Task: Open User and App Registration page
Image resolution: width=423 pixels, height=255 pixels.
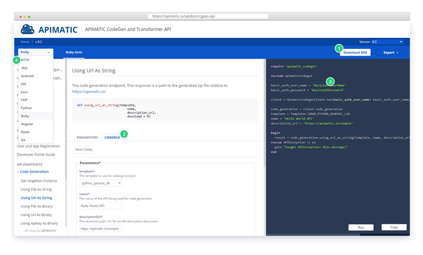Action: (x=38, y=146)
